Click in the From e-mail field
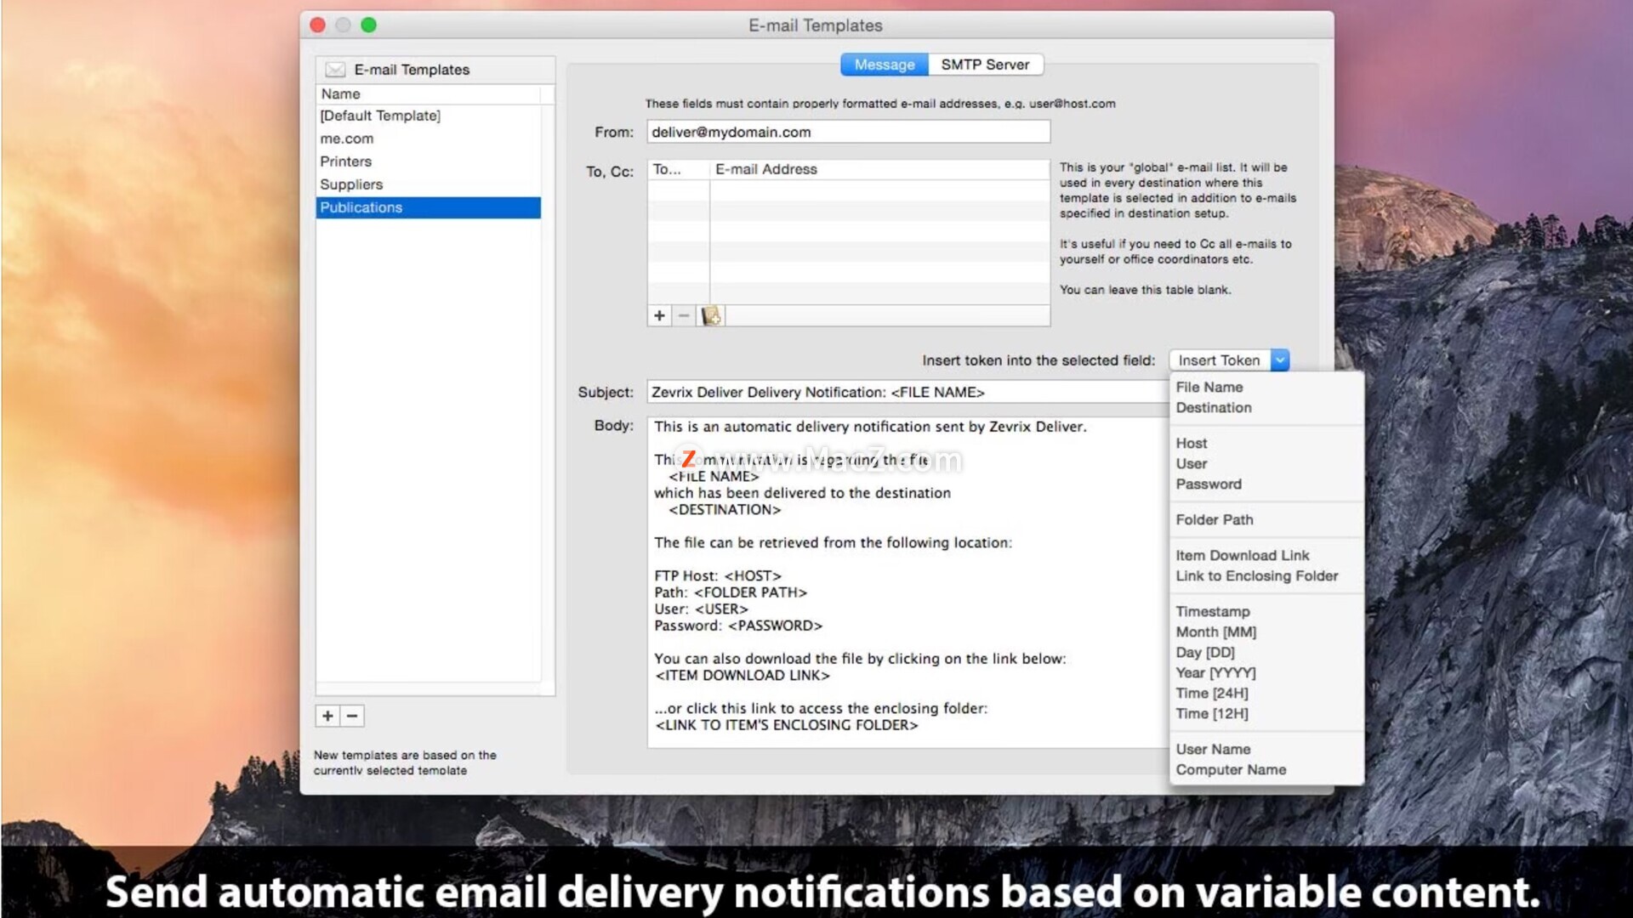 pos(847,132)
